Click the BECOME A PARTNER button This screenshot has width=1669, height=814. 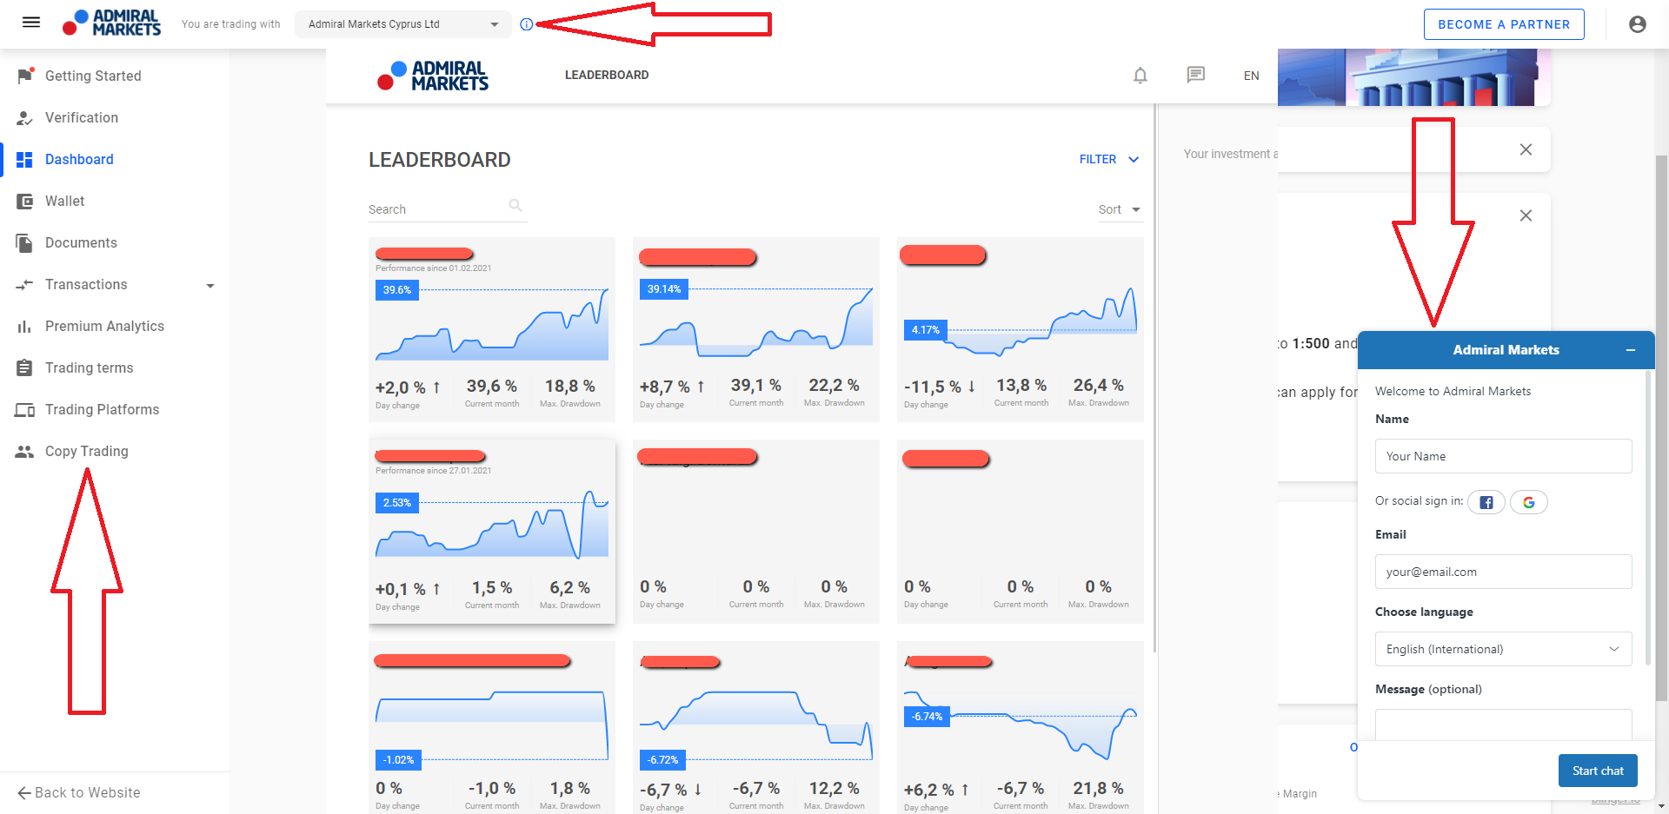click(x=1503, y=24)
